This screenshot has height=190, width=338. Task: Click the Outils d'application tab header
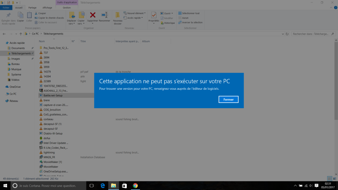(x=67, y=2)
